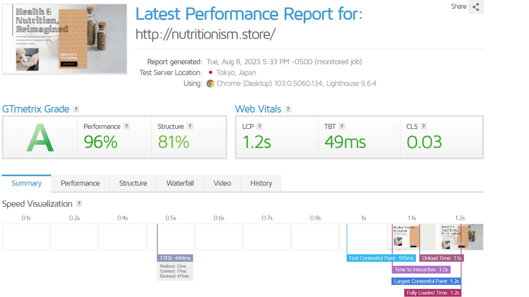Open the Structure tab
The image size is (529, 297).
click(x=133, y=183)
